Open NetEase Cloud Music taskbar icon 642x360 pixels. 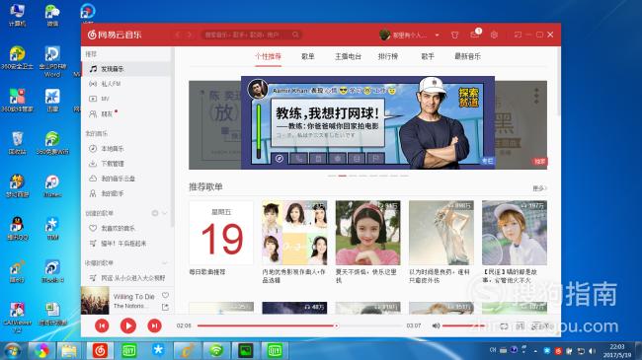click(x=100, y=350)
